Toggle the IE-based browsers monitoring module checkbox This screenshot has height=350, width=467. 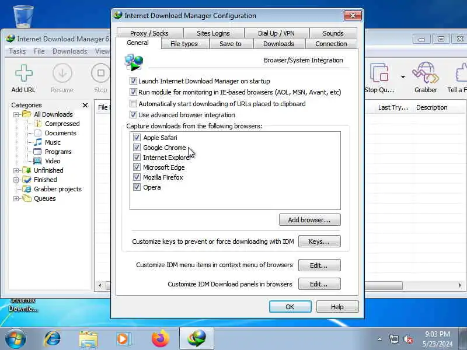[133, 92]
